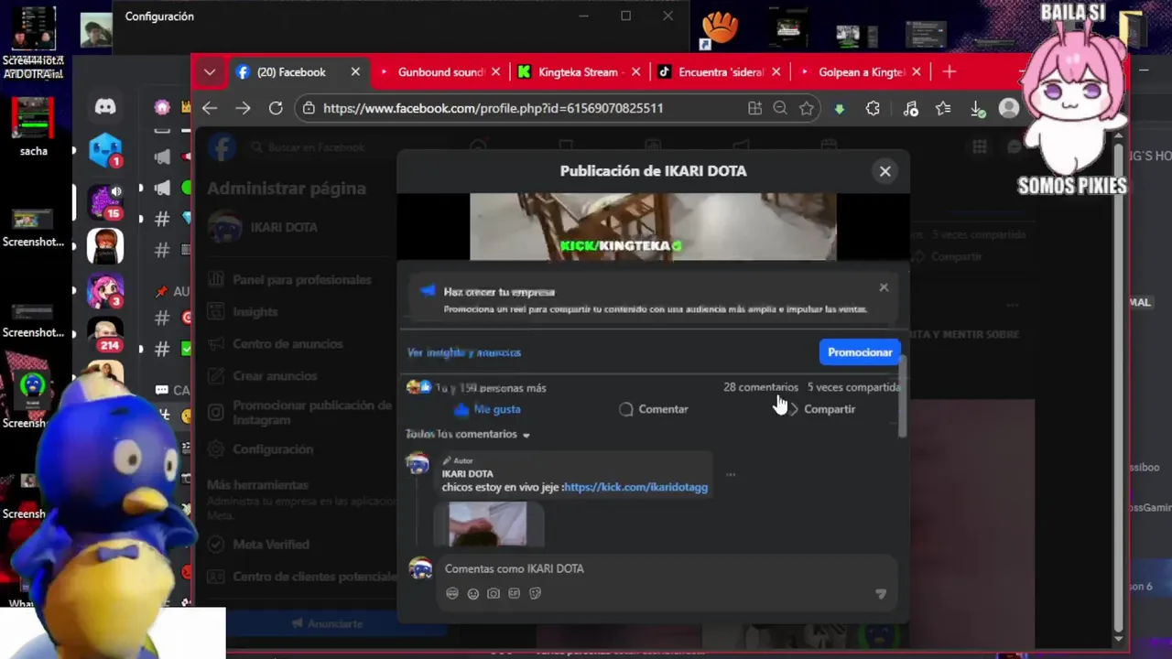
Task: Open the Facebook menu grid icon
Action: point(980,146)
